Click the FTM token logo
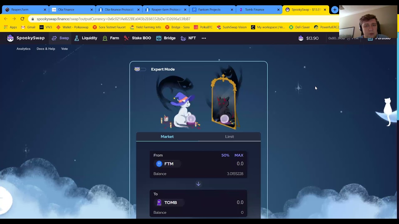This screenshot has height=224, width=399. coord(159,164)
